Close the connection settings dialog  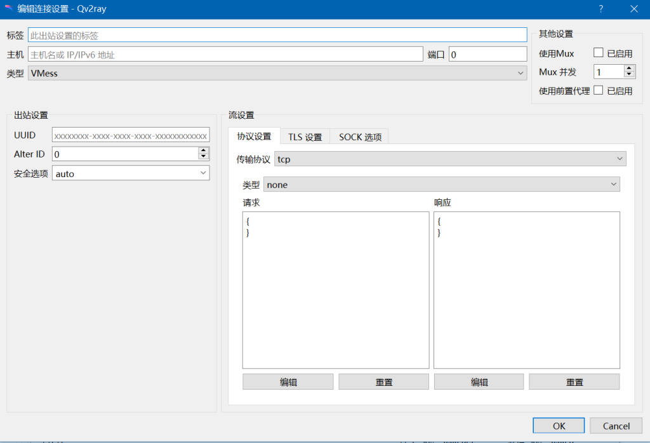point(634,9)
